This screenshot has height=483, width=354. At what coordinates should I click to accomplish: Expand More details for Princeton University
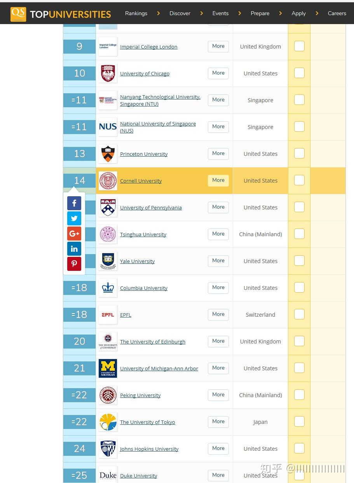(218, 153)
